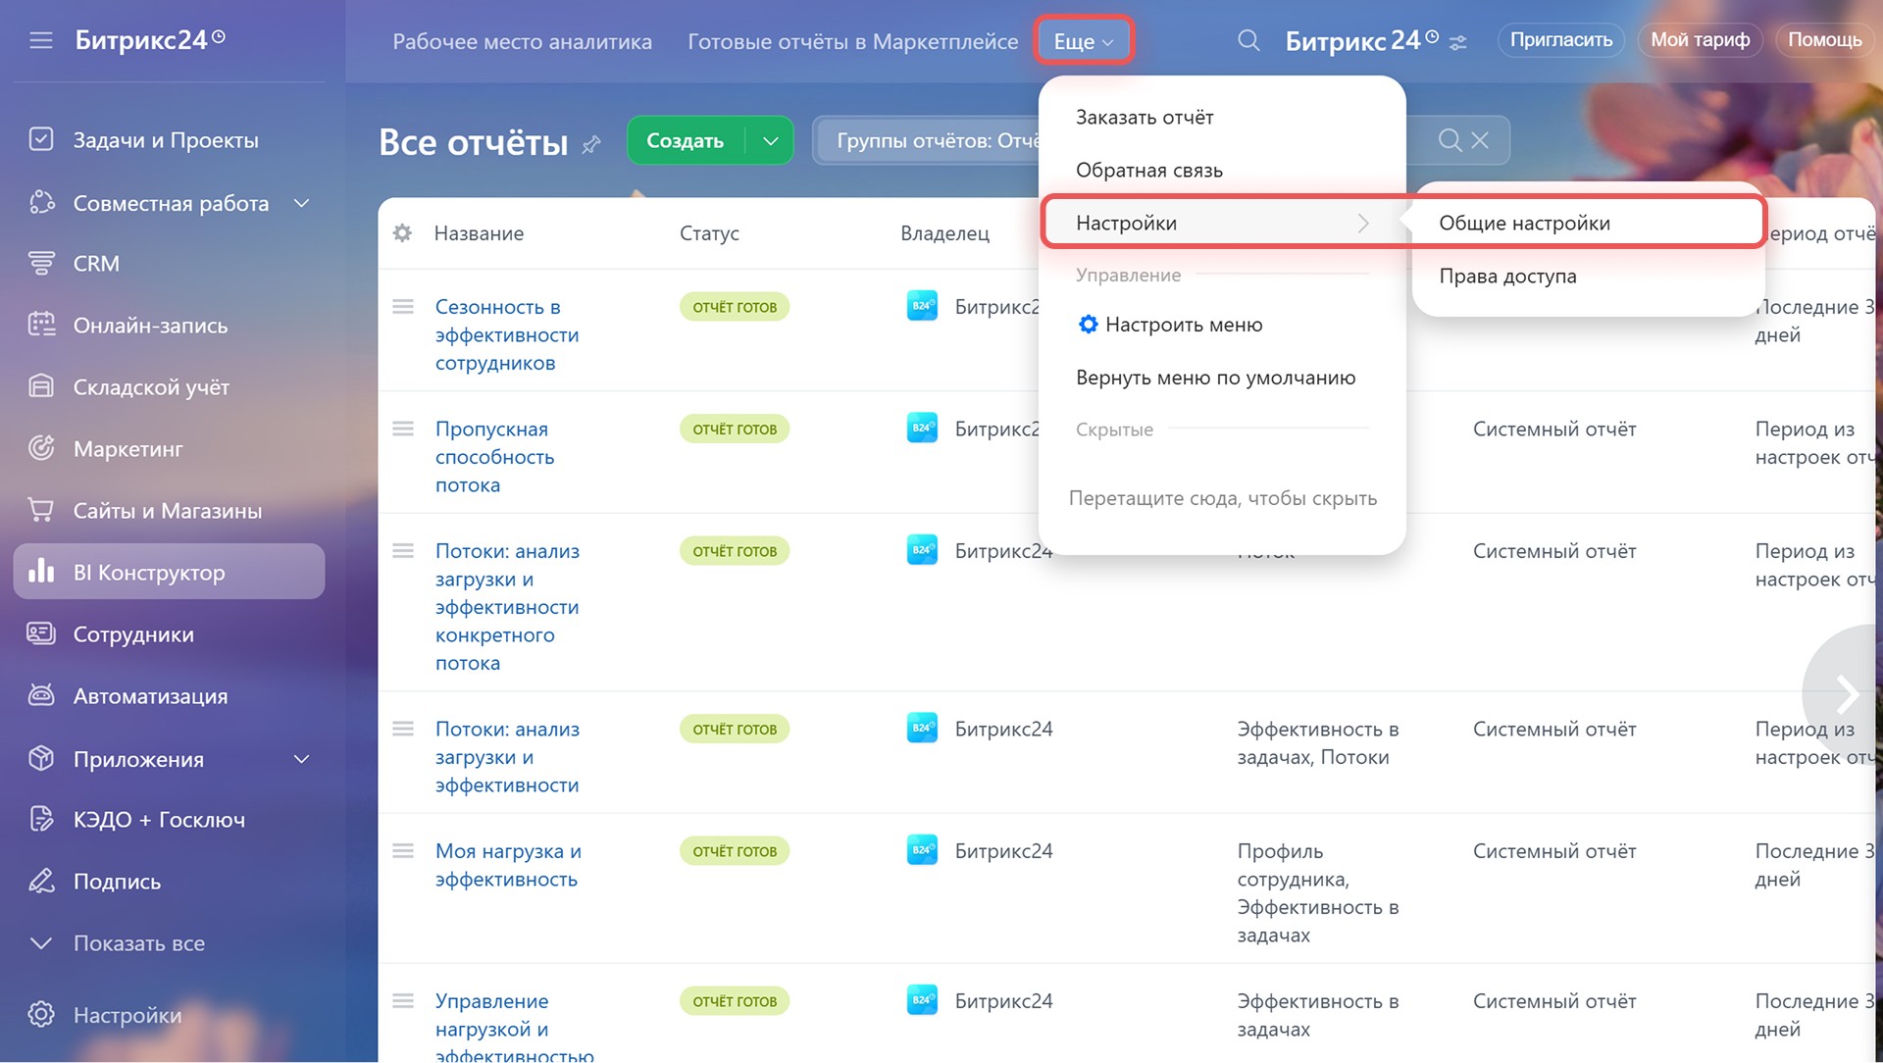The image size is (1883, 1063).
Task: Click the Онлайн-запись calendar icon
Action: pyautogui.click(x=41, y=325)
